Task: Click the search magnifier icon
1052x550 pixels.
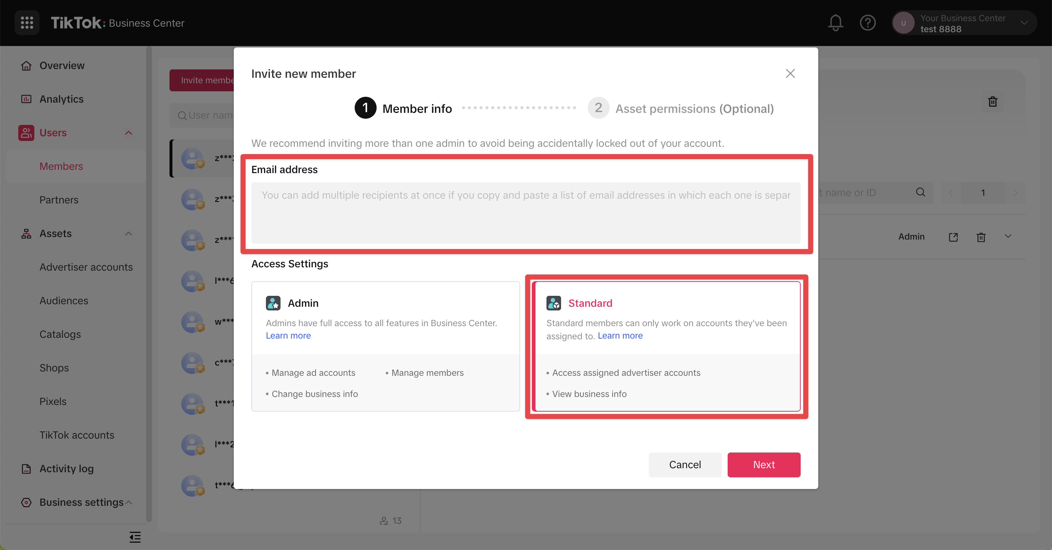Action: (x=920, y=192)
